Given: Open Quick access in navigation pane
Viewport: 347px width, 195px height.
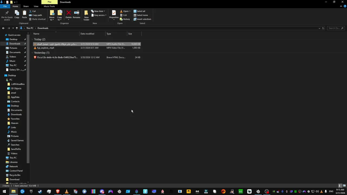Looking at the screenshot, I should [x=14, y=35].
